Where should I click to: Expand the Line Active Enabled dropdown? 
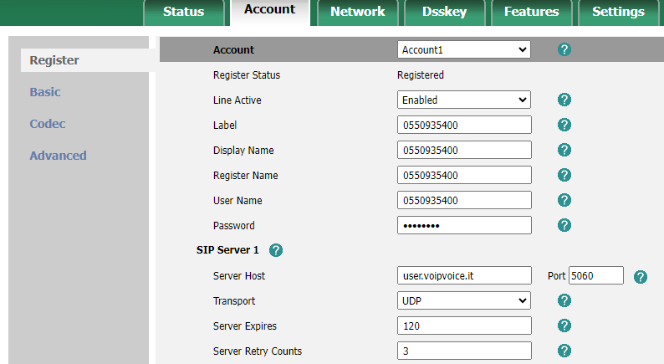(463, 100)
